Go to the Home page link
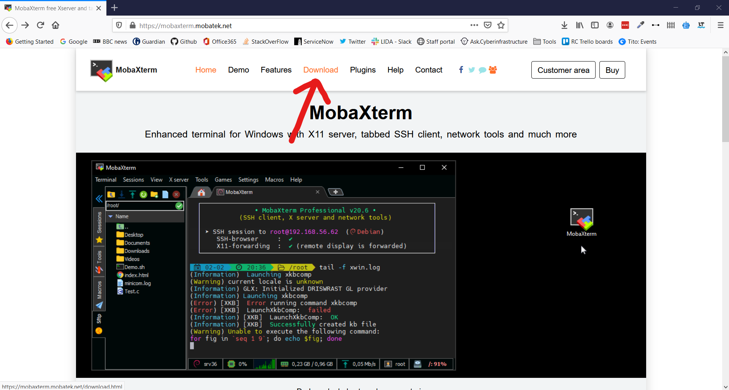The image size is (729, 390). (x=206, y=70)
